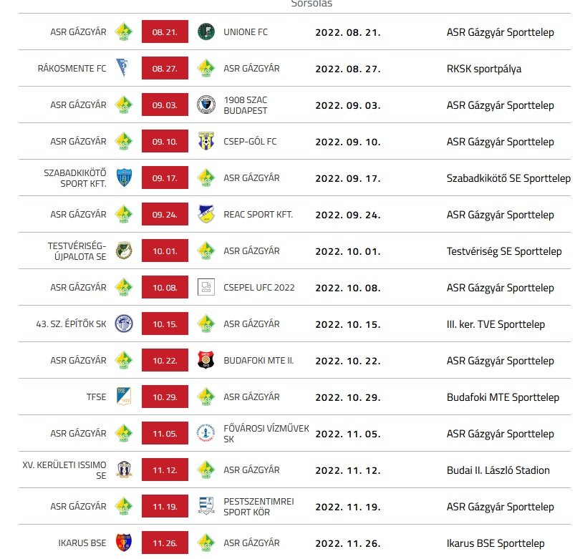The image size is (575, 559).
Task: Select the Csep-Gól FC badge
Action: pyautogui.click(x=206, y=142)
